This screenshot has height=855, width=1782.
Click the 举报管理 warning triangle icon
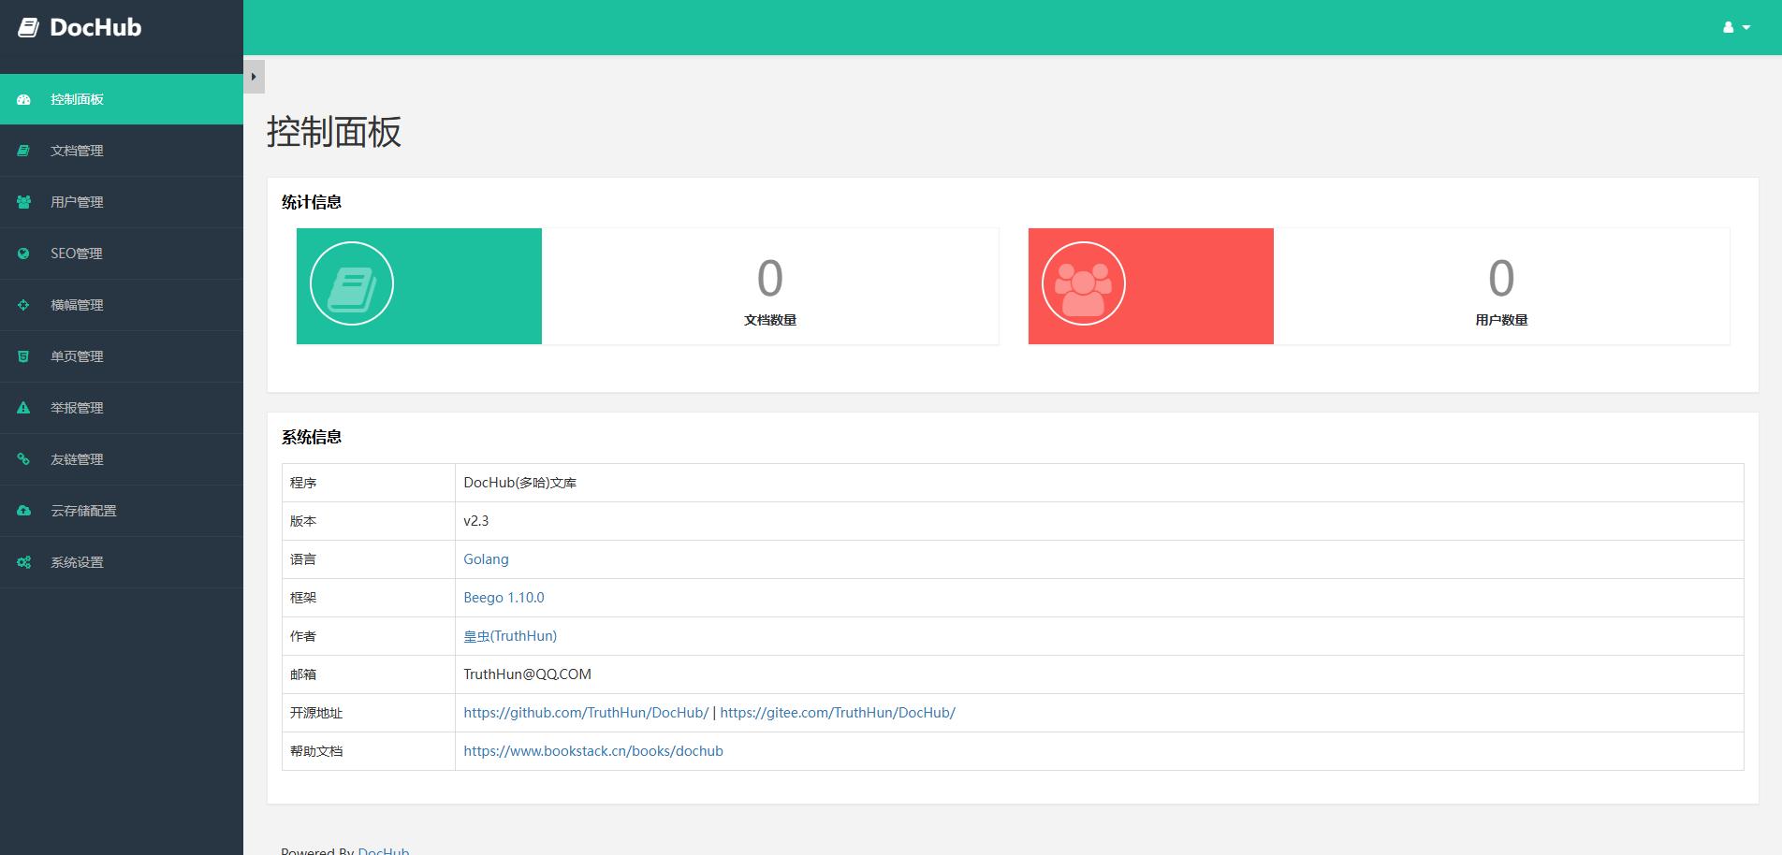tap(24, 408)
